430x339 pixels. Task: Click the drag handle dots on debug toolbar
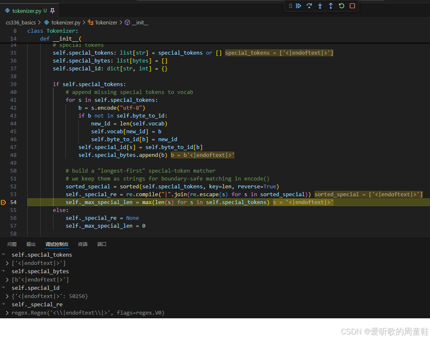click(291, 6)
